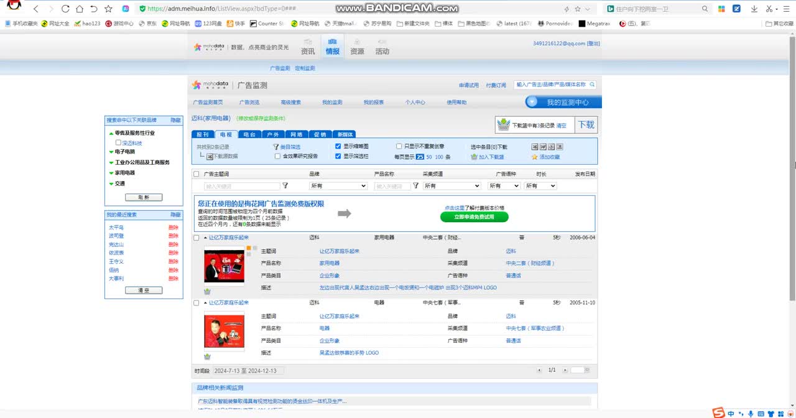The image size is (796, 418).
Task: Open 我的监测中心 button
Action: pyautogui.click(x=563, y=102)
